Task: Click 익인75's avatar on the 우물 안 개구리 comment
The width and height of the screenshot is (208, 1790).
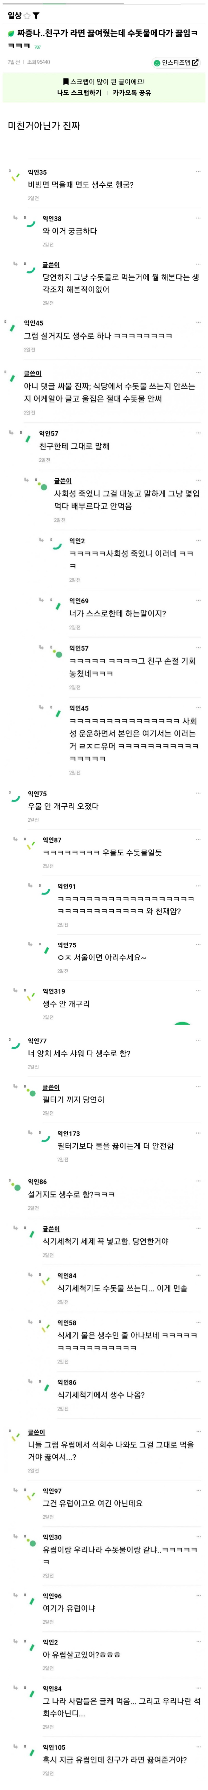Action: [x=15, y=798]
